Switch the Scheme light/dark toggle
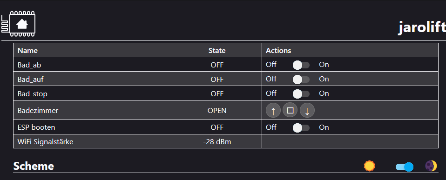The image size is (446, 180). coord(405,167)
